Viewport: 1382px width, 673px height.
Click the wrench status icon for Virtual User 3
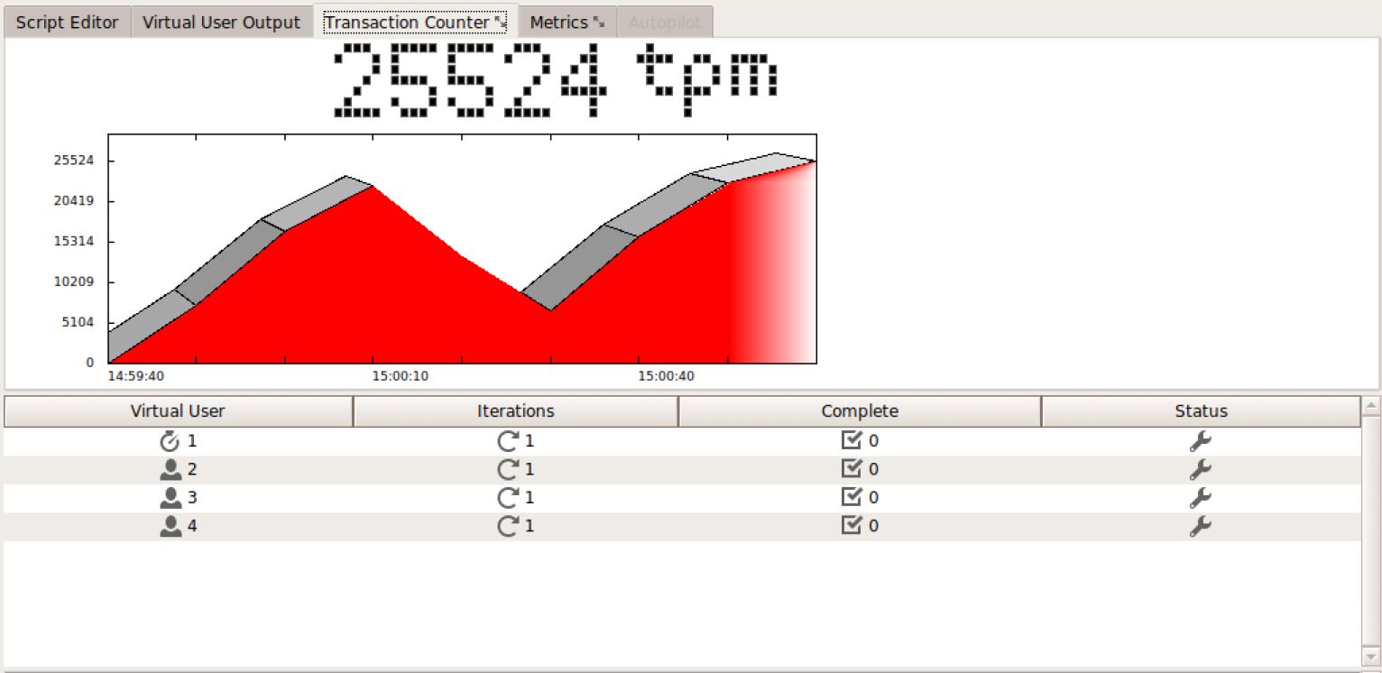pyautogui.click(x=1201, y=498)
